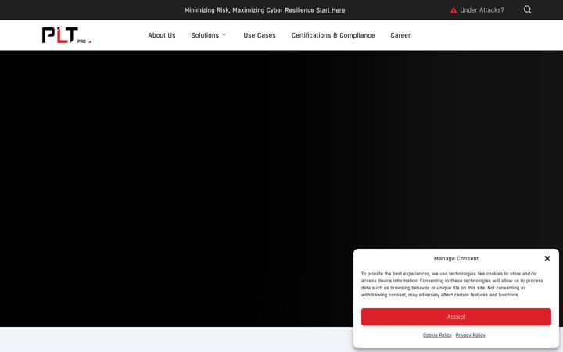Image resolution: width=563 pixels, height=352 pixels.
Task: Accept the cookie consent
Action: [456, 317]
